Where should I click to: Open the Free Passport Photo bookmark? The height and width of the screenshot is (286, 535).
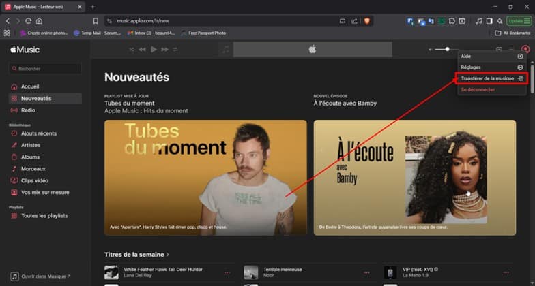pos(203,33)
